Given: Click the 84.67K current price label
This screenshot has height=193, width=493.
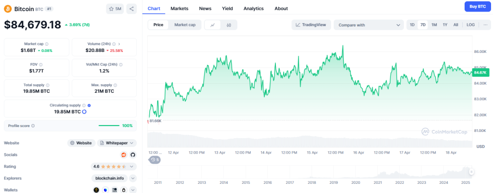Looking at the screenshot, I should tap(480, 73).
